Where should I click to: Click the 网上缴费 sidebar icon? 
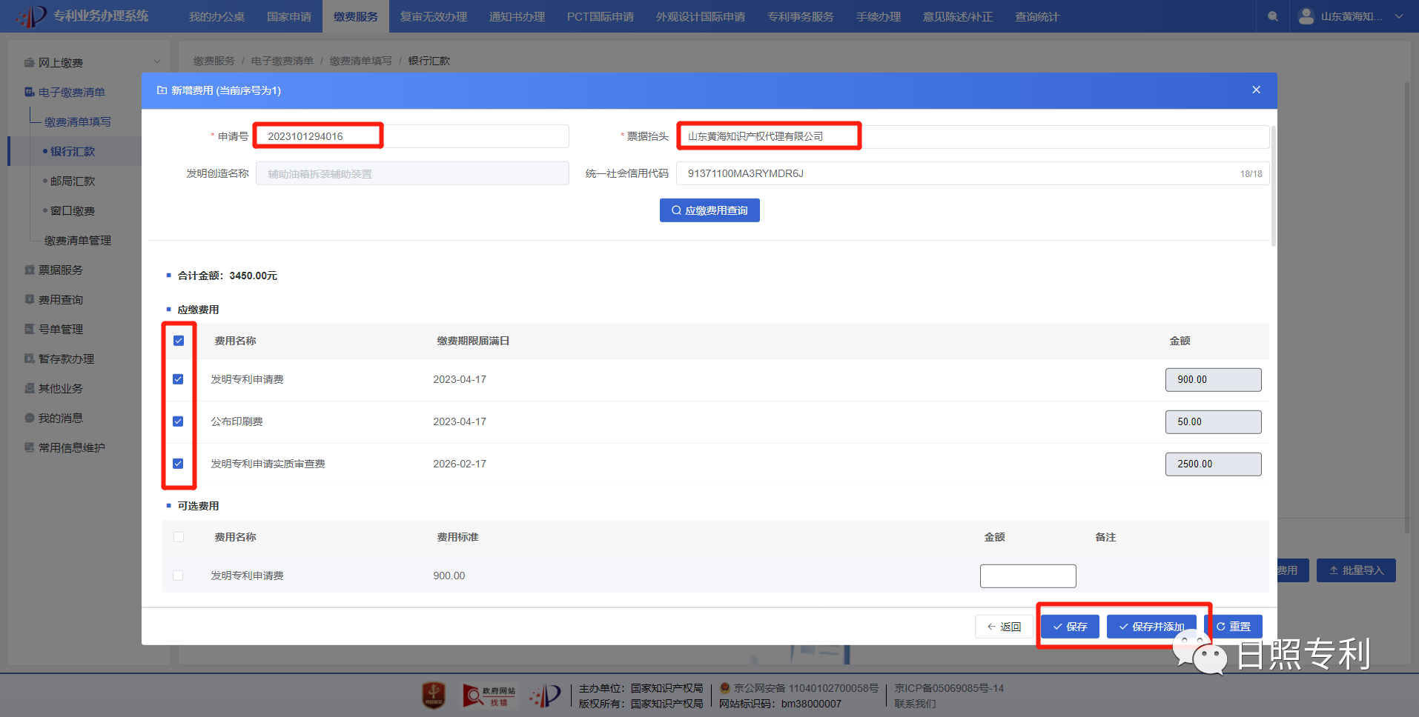point(30,63)
